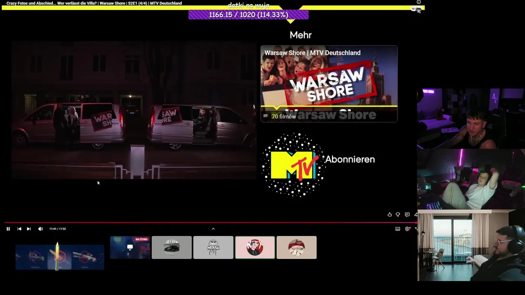Open Warsaw Shore playlist end card
525x295 pixels.
[329, 84]
